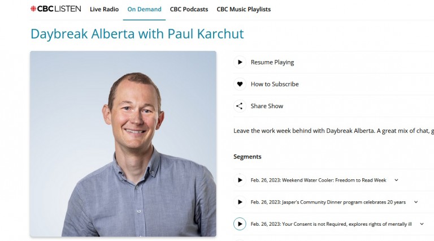
Task: Click the Share Show label
Action: (267, 106)
